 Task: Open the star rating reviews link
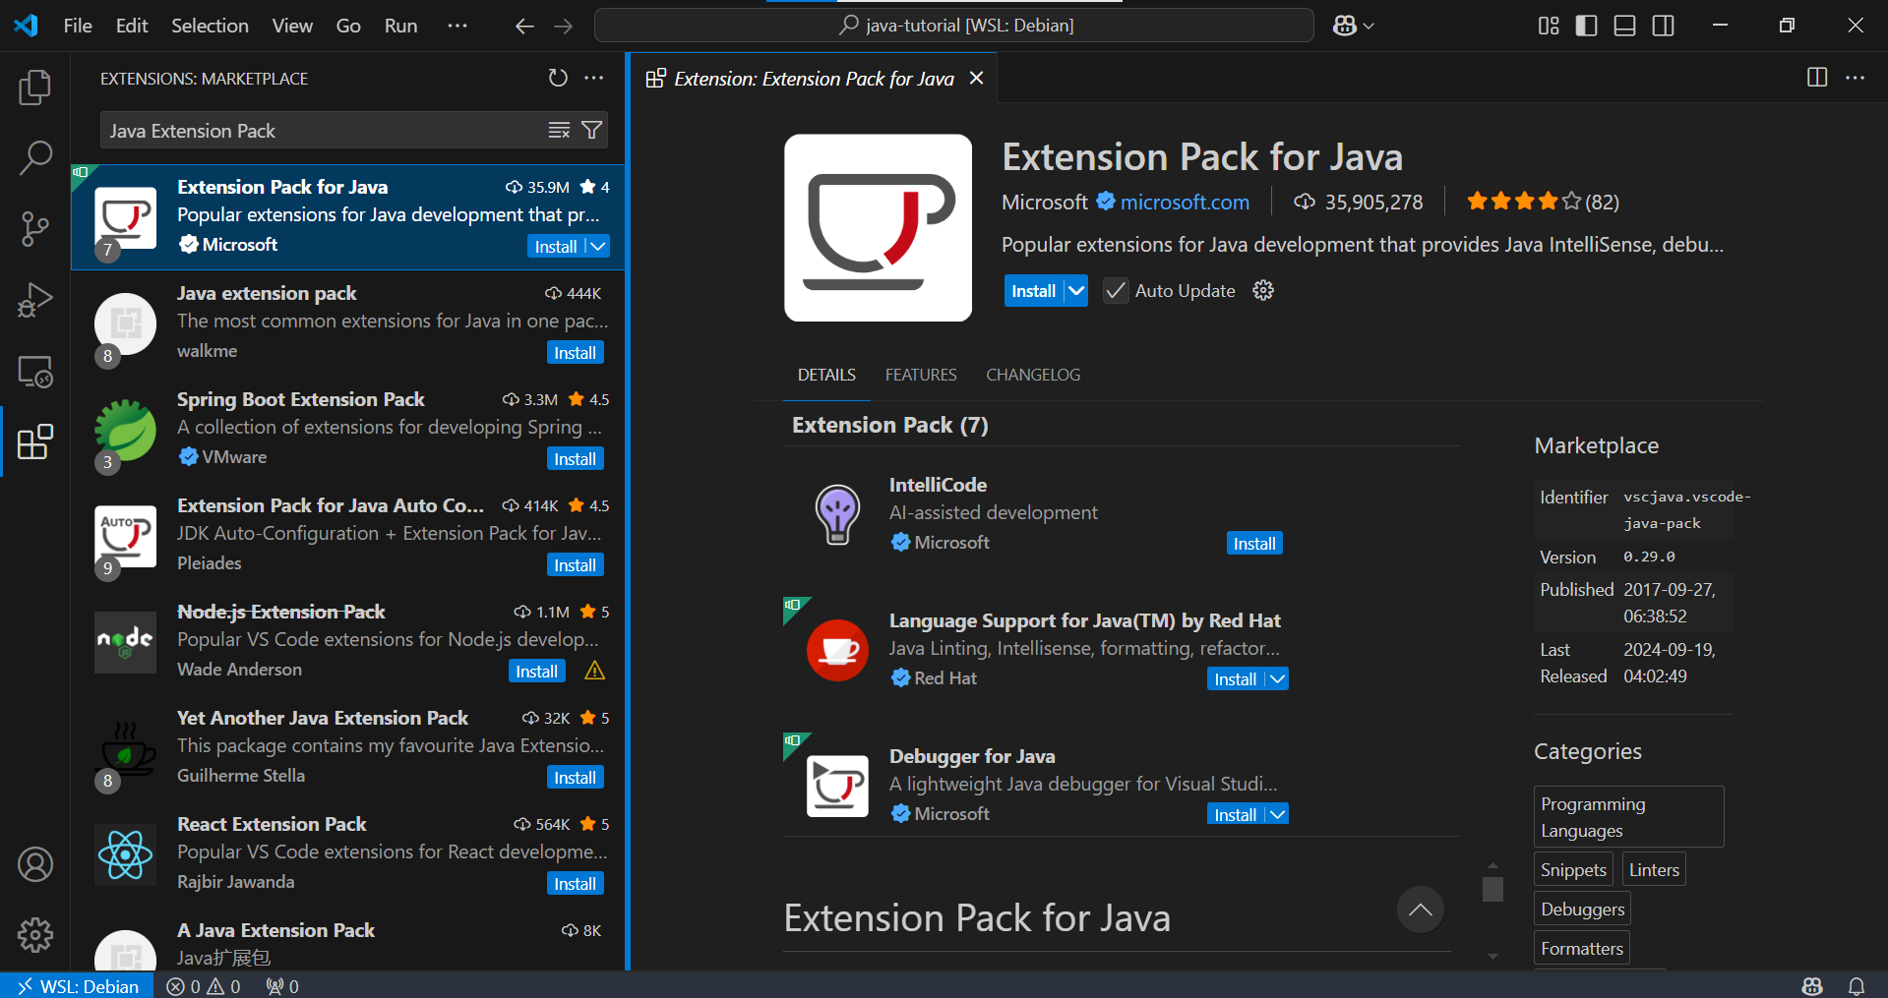[x=1542, y=202]
